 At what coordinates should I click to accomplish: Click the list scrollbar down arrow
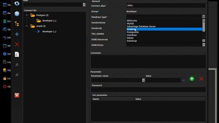pos(204,41)
